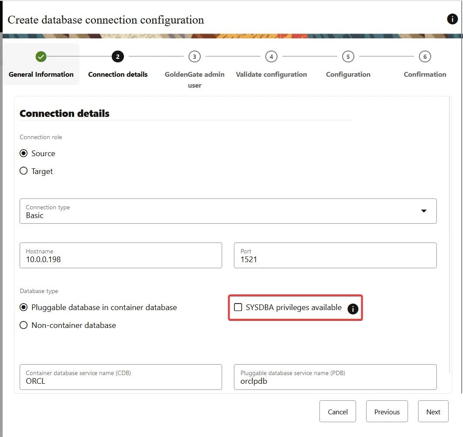Open Connection details step label

pos(118,74)
